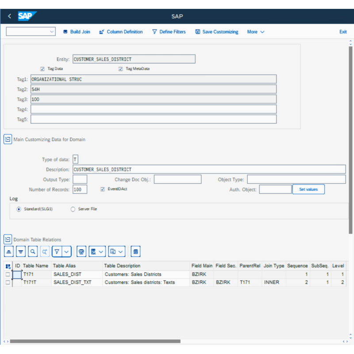
Task: Select the Server File radio button
Action: click(x=73, y=209)
